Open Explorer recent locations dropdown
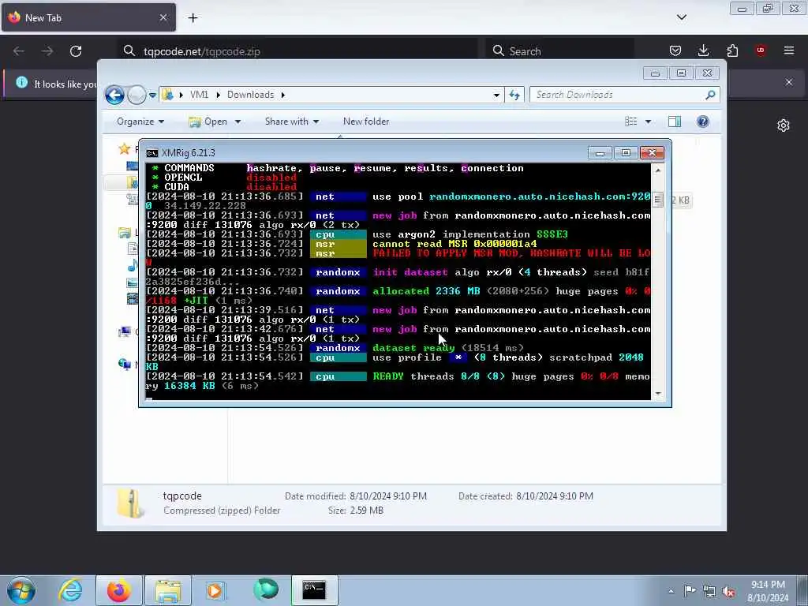Screen dimensions: 808x606 (x=152, y=95)
